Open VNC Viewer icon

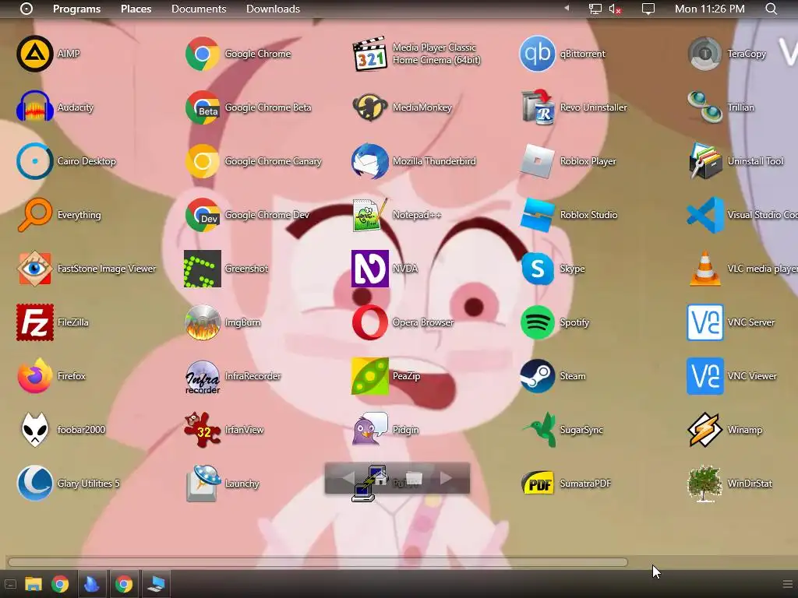point(704,376)
